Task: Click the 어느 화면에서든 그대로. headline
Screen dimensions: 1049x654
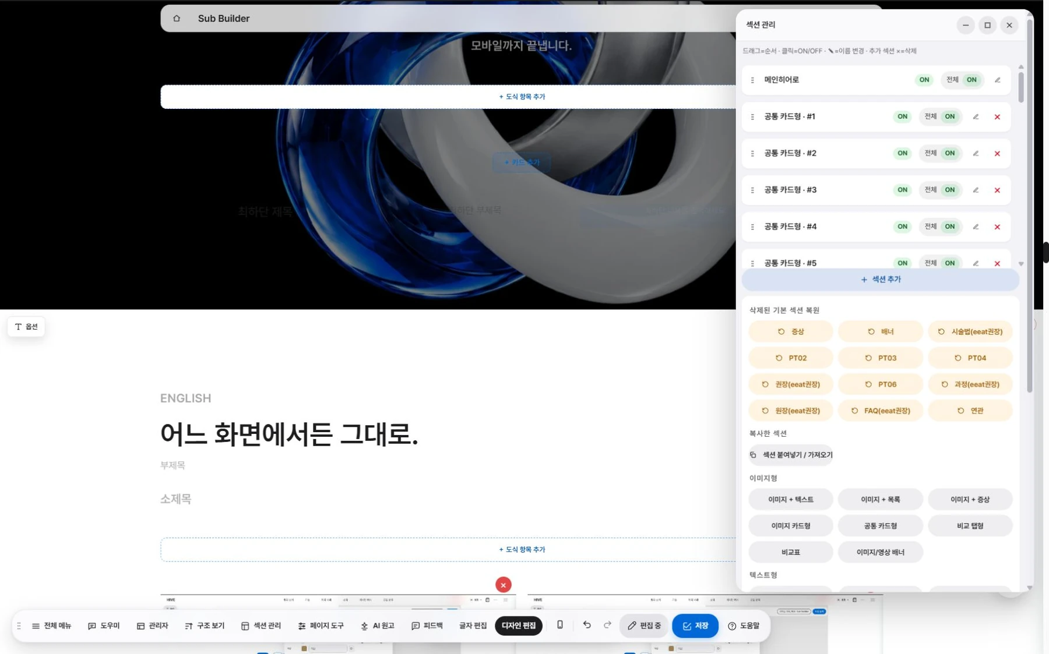Action: pyautogui.click(x=289, y=434)
